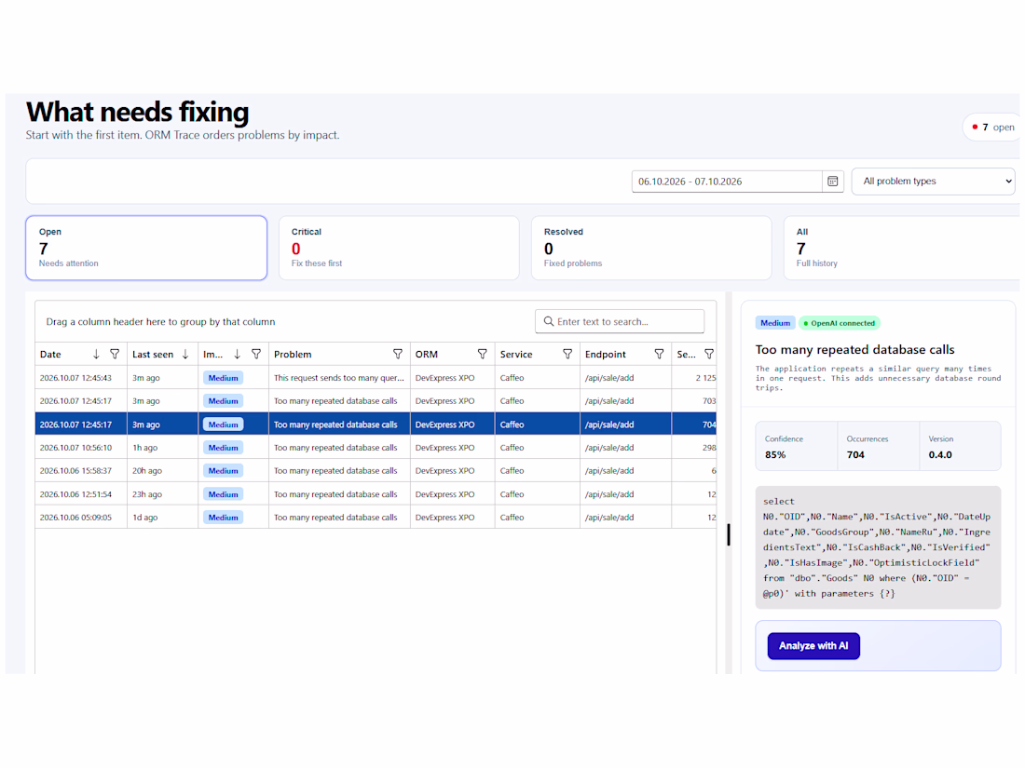Click the Last seen column sort arrow

[185, 354]
